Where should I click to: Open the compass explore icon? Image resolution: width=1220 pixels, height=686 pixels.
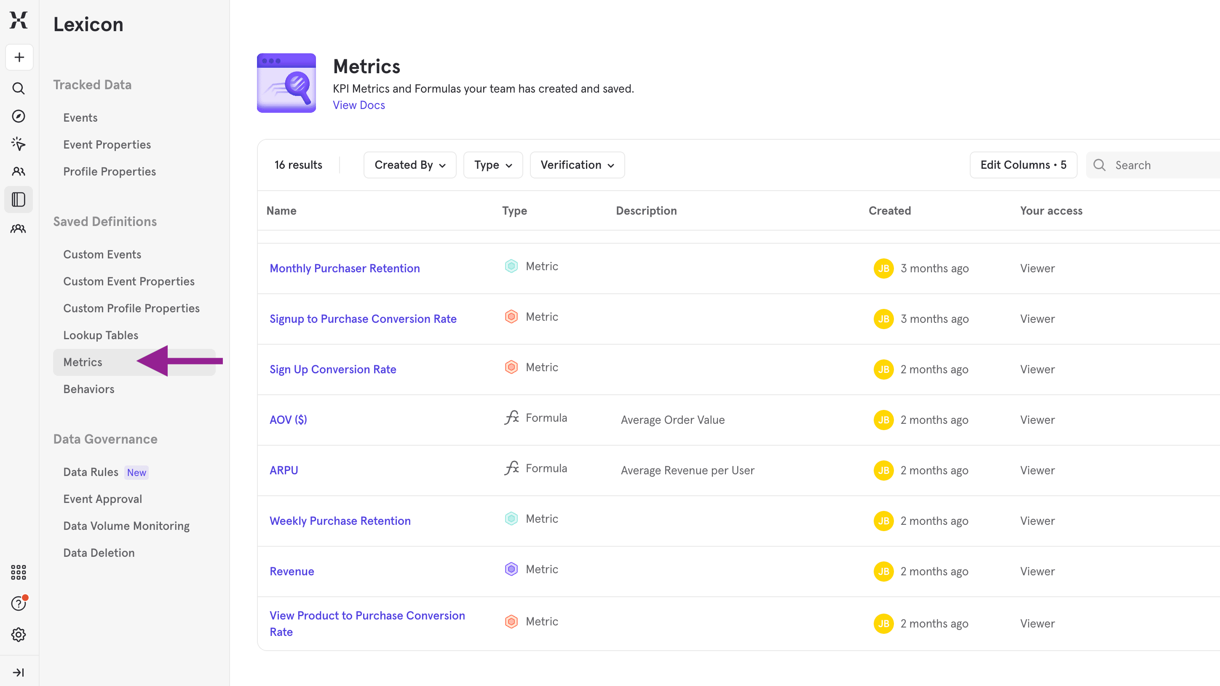click(x=19, y=117)
